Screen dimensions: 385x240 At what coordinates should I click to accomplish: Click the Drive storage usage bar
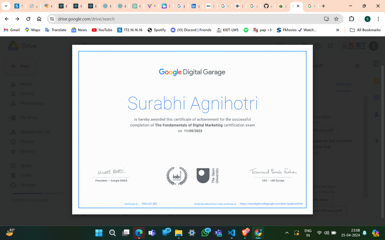37,193
